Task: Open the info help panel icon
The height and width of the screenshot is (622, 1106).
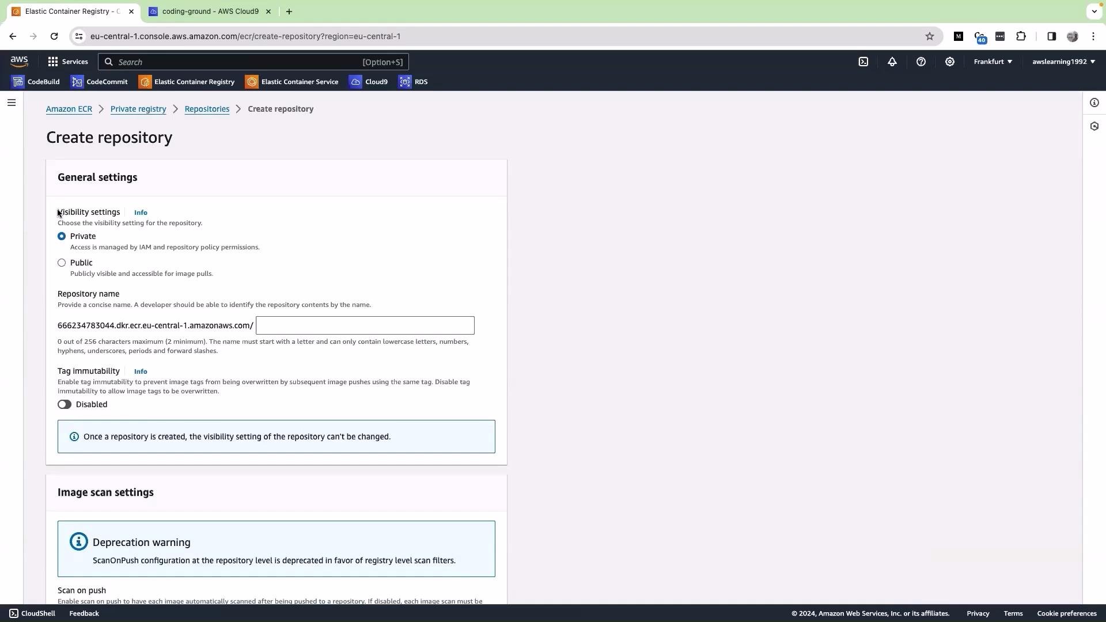Action: 1094,103
